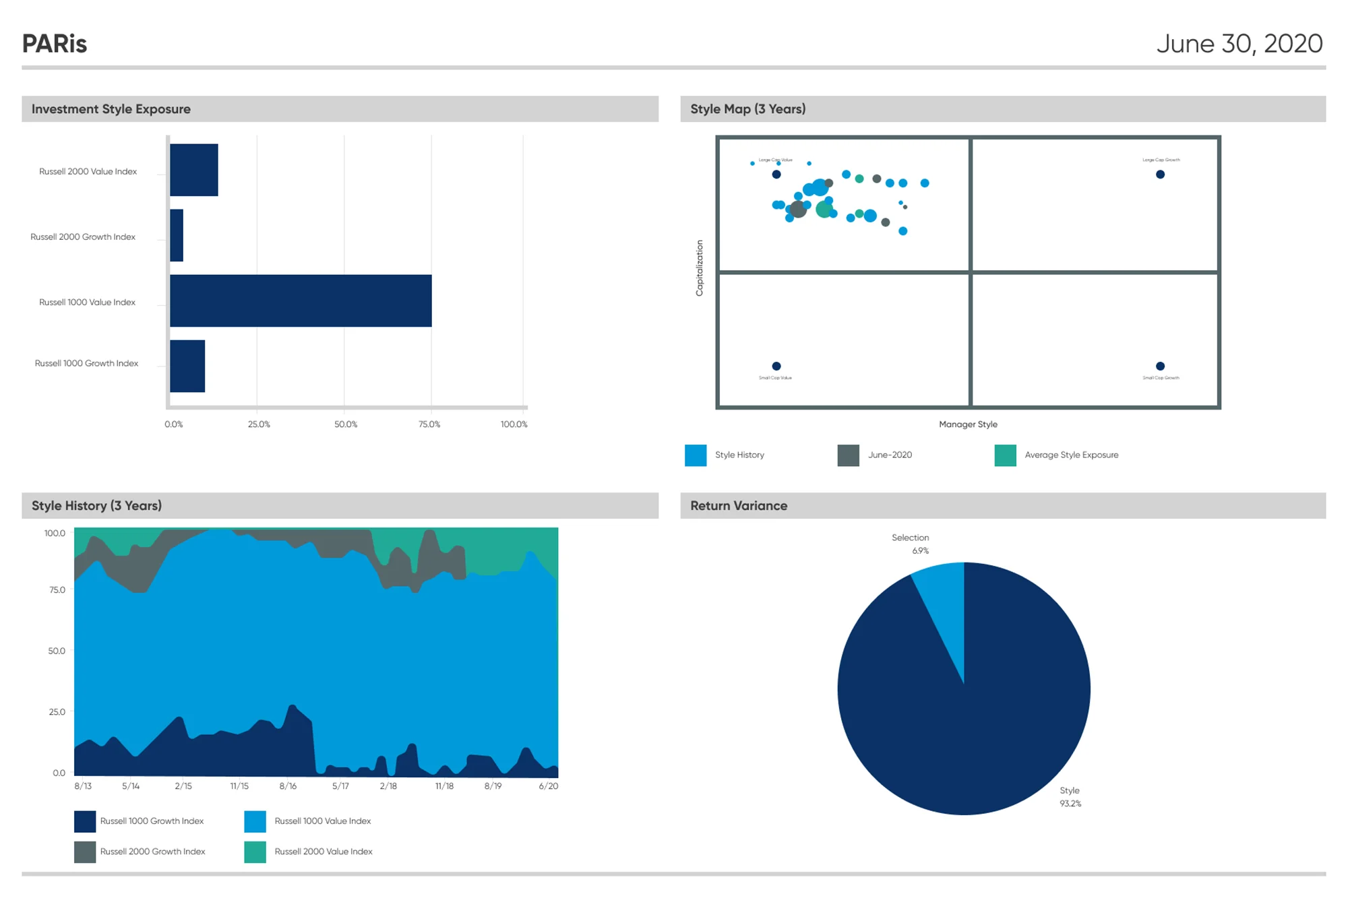Click the Return Variance section header
Viewport: 1348px width, 898px height.
(x=738, y=506)
